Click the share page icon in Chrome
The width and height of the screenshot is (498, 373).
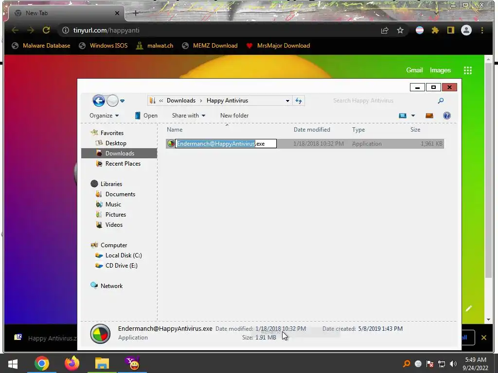pyautogui.click(x=385, y=30)
